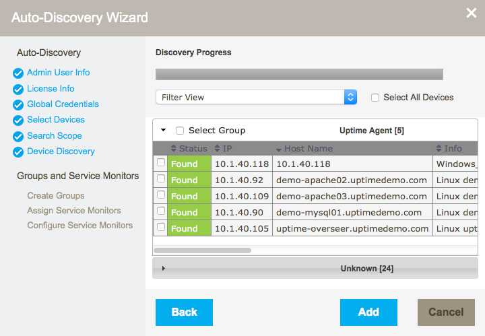Click the Admin User Info checkmark icon
Image resolution: width=485 pixels, height=336 pixels.
(18, 73)
